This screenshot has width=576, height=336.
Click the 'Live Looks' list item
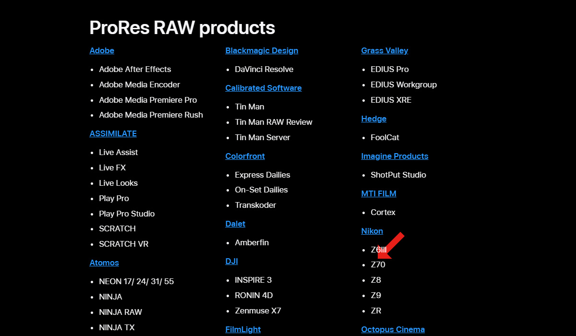[118, 183]
